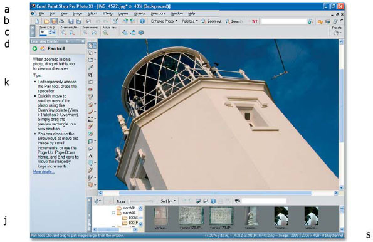Click the first magnifier under Zoom out / in
The width and height of the screenshot is (373, 242).
pyautogui.click(x=64, y=33)
